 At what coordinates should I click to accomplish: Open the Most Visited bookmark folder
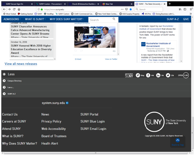(10, 14)
